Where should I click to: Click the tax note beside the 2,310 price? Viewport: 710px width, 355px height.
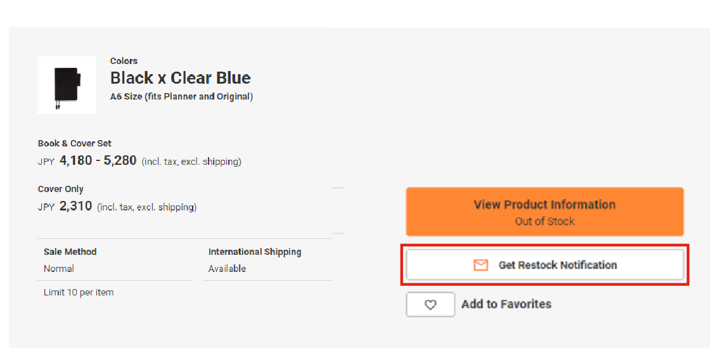tap(146, 207)
